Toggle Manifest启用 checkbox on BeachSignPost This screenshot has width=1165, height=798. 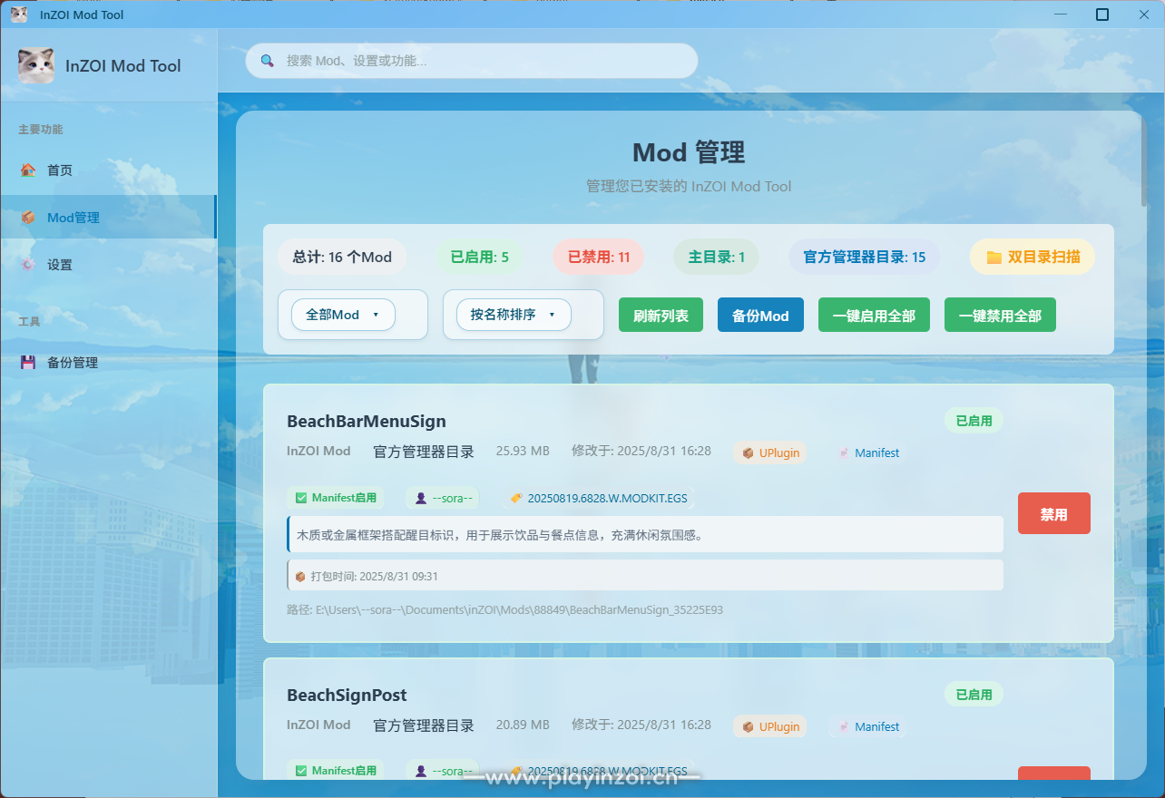click(301, 771)
